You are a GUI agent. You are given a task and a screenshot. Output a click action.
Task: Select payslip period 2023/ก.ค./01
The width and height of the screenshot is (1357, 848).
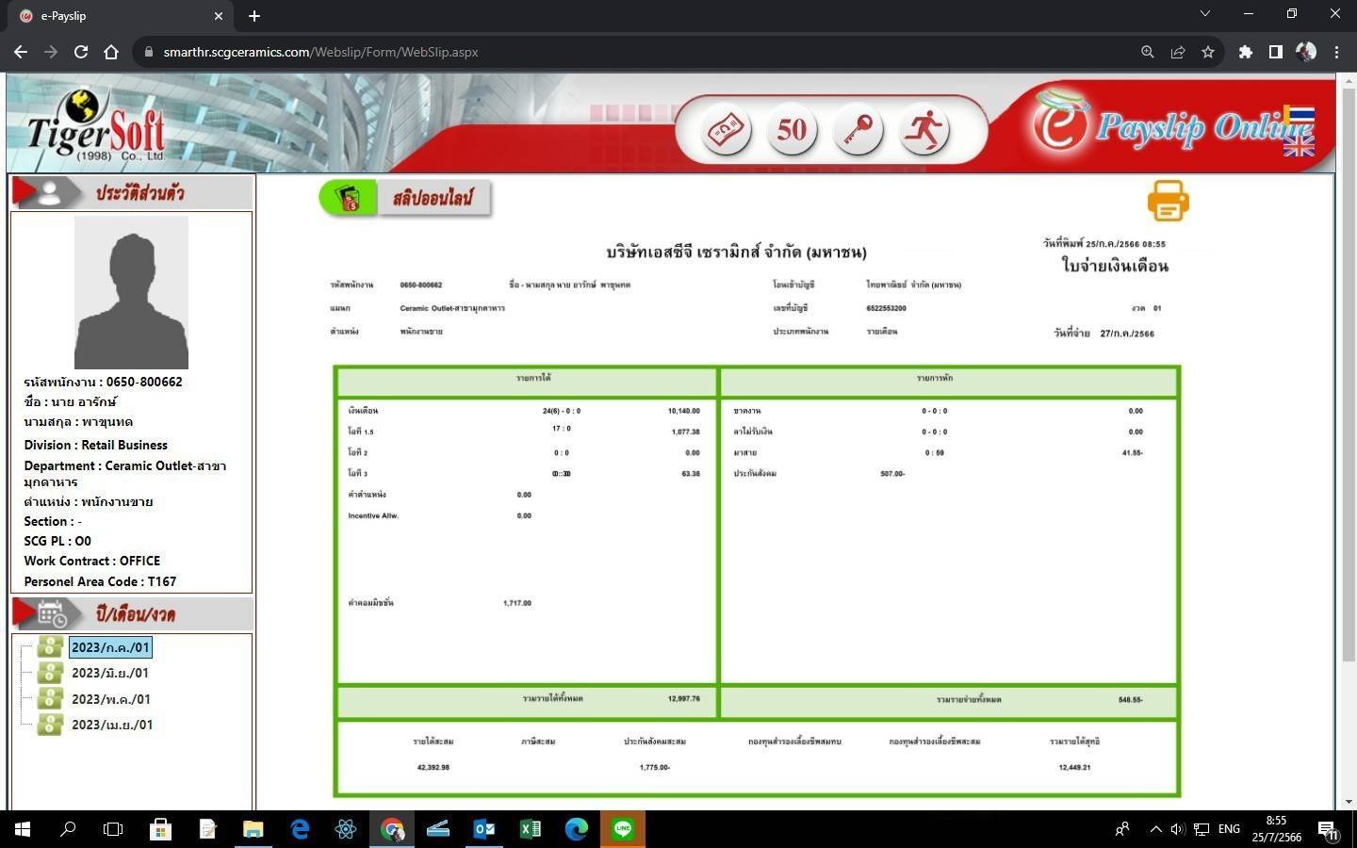pos(110,647)
